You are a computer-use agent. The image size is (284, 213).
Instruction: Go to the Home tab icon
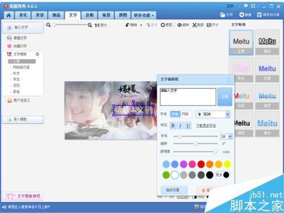click(x=9, y=15)
